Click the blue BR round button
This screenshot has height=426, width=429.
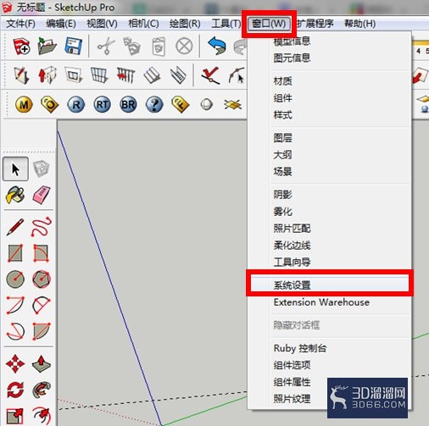pyautogui.click(x=128, y=105)
